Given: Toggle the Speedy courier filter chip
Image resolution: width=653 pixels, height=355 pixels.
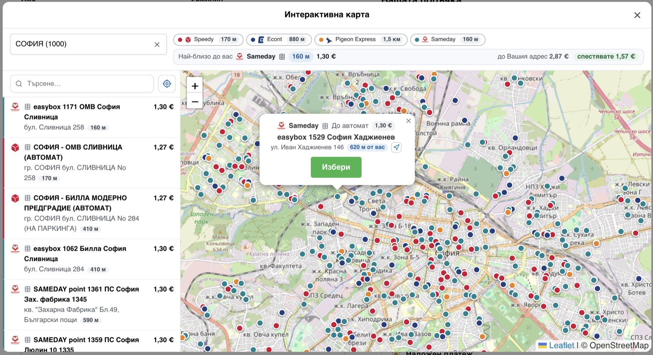Looking at the screenshot, I should 208,40.
